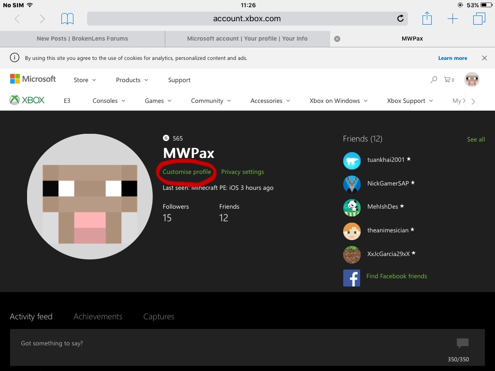Expand the Xbox Support dropdown
Screen dimensions: 495x371
pos(409,101)
